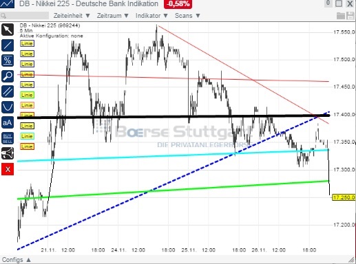Click the 21.11. date axis label

[49, 250]
